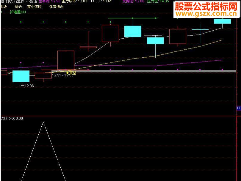Select the tall red candle above the star marker
This screenshot has height=181, width=241.
66,60
